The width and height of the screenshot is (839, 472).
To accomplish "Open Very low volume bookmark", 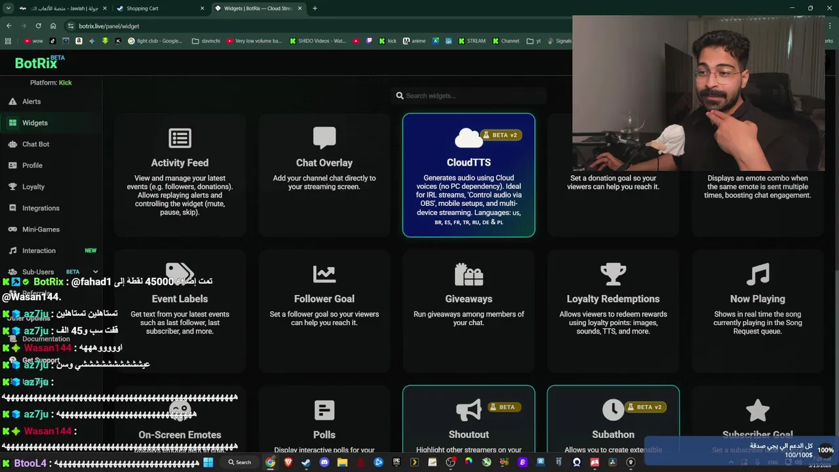I will pyautogui.click(x=254, y=41).
